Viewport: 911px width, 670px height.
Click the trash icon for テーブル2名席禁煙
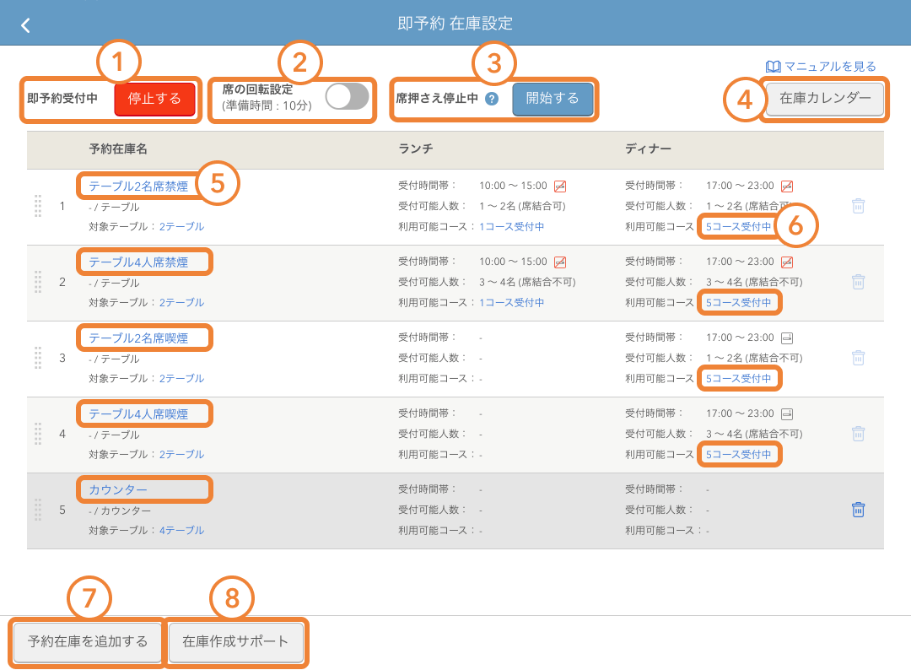coord(858,206)
